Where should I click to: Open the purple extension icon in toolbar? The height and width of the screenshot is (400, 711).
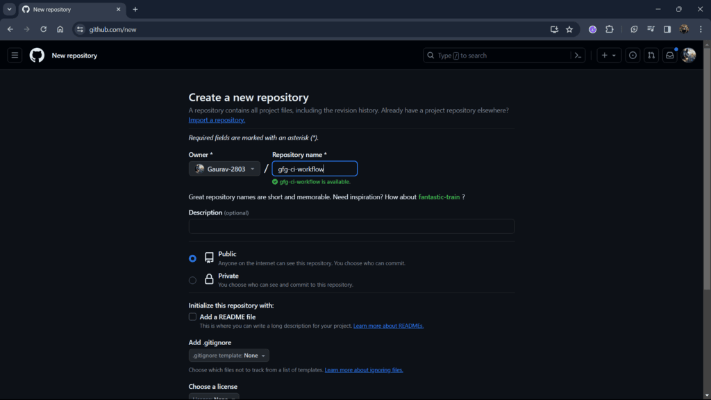tap(593, 29)
